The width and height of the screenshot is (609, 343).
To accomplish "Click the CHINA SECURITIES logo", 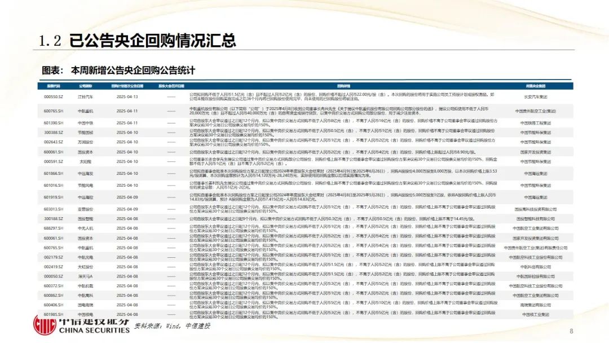I will (82, 326).
